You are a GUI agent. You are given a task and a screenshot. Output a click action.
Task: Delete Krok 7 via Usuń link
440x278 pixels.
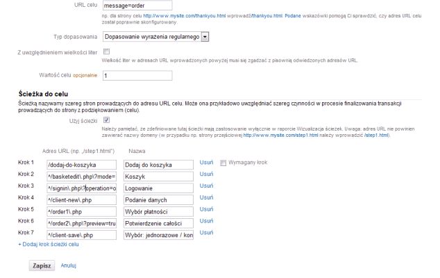pos(206,234)
